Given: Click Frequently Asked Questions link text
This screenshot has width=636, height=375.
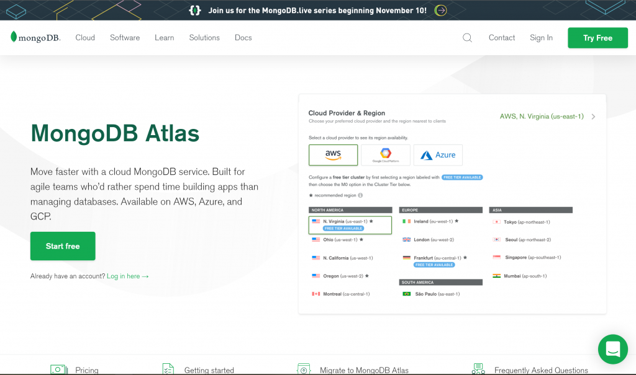Looking at the screenshot, I should click(x=541, y=370).
